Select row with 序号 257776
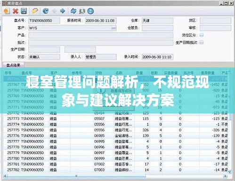Screen dimensions: 235x181 coord(115,136)
